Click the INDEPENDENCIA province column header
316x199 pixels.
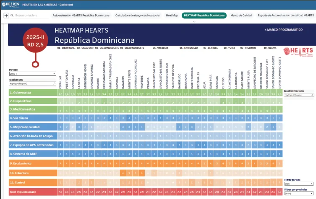pos(192,78)
